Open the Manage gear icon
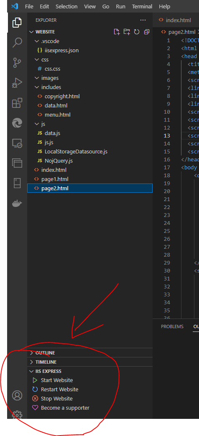The width and height of the screenshot is (199, 436). tap(17, 414)
